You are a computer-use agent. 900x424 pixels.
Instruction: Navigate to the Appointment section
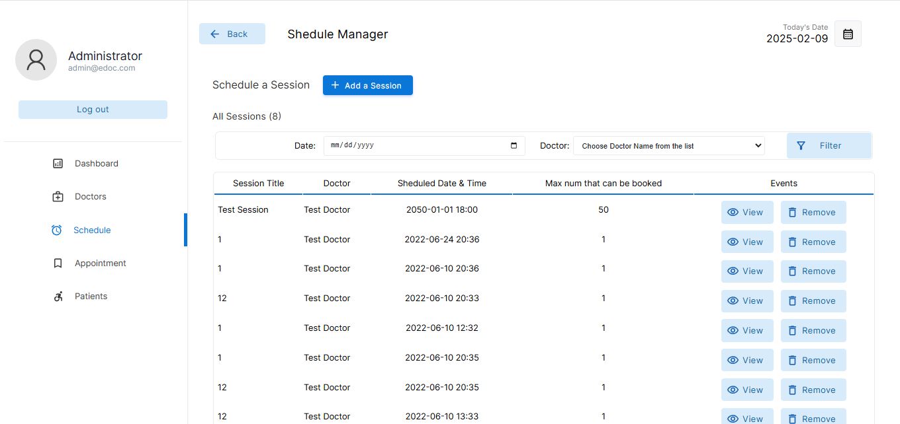pyautogui.click(x=100, y=264)
